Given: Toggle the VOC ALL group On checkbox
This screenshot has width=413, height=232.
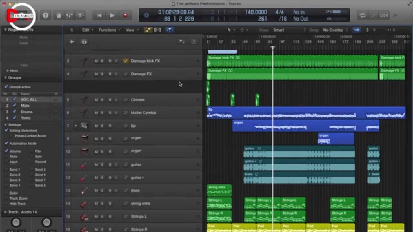Looking at the screenshot, I should coord(14,100).
